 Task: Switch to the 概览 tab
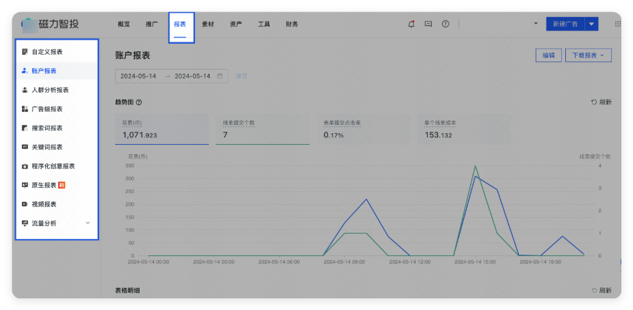[124, 24]
